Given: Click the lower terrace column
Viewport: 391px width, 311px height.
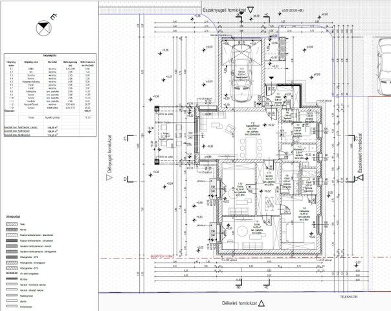Looking at the screenshot, I should [157, 162].
